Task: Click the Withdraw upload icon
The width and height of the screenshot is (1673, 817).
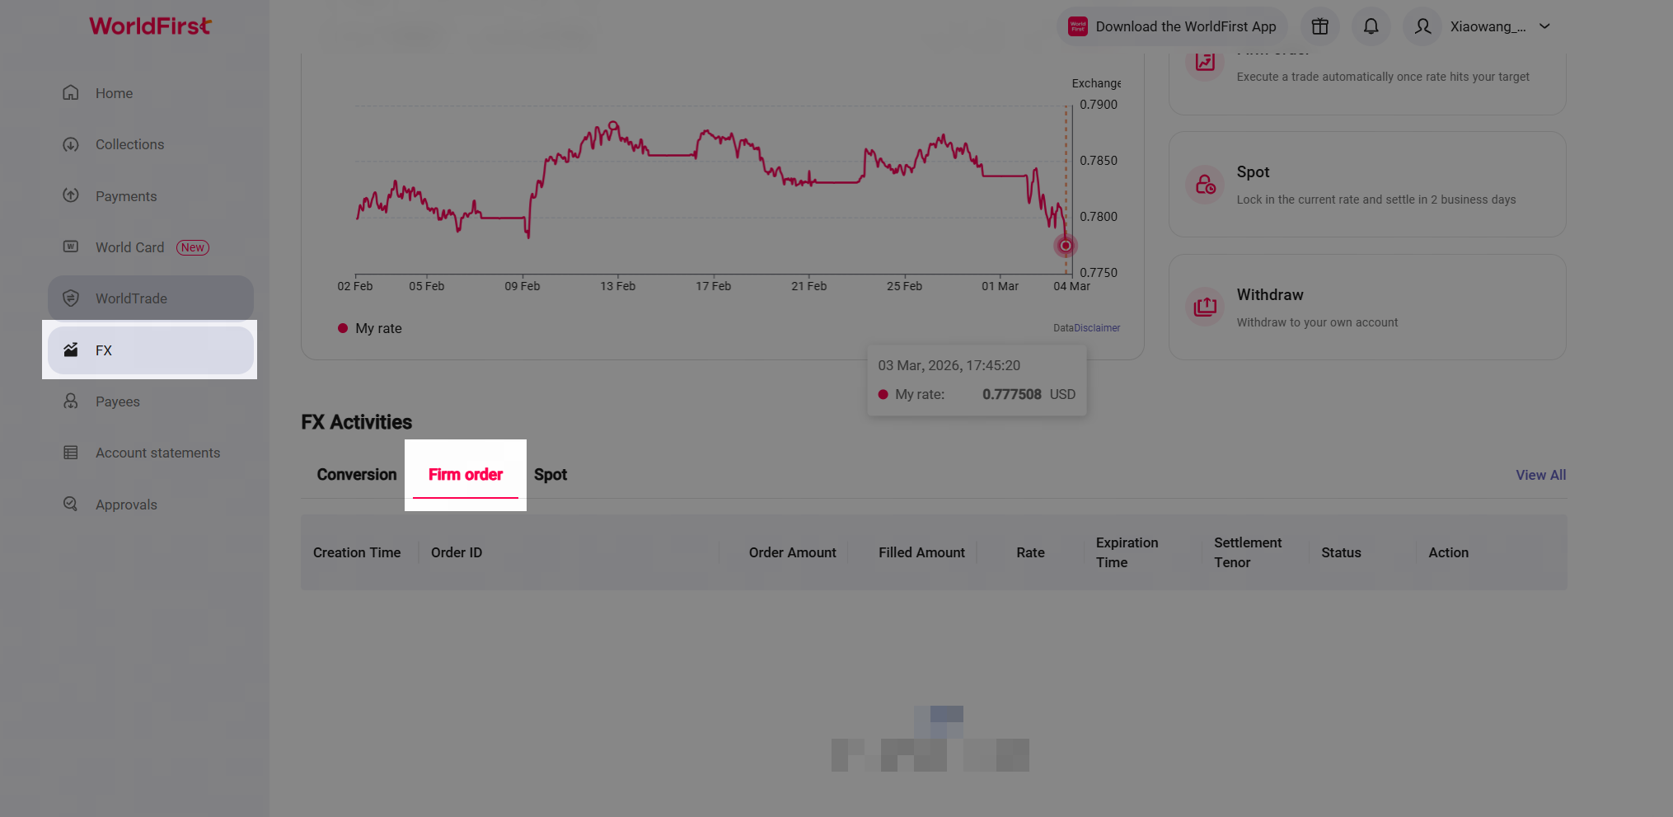Action: click(x=1205, y=308)
